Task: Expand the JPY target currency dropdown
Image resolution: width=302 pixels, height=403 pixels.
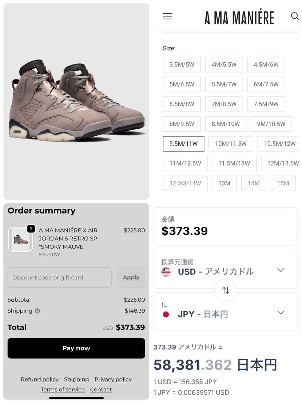Action: click(x=281, y=313)
